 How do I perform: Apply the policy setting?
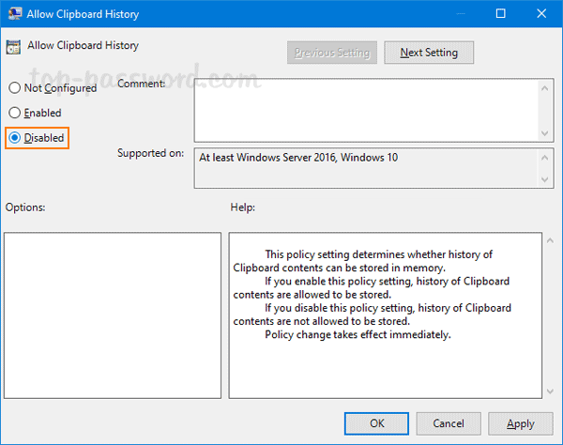pos(520,423)
